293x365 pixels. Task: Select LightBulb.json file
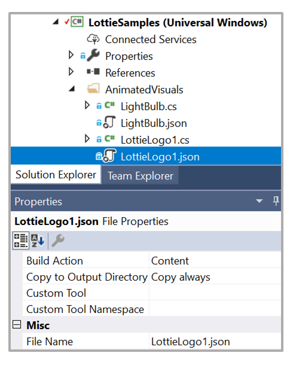(154, 123)
